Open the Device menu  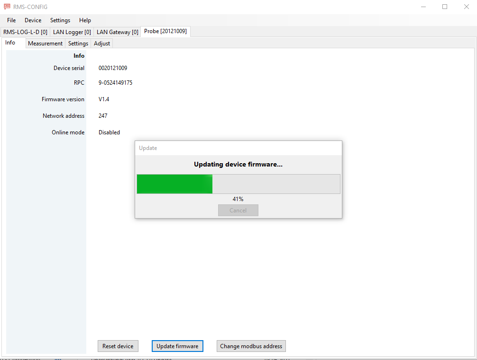(x=33, y=20)
